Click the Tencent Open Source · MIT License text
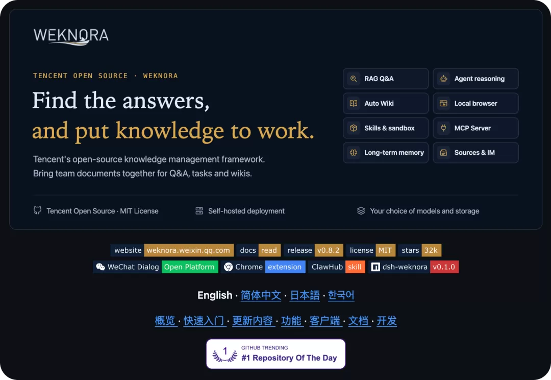551x380 pixels. [102, 211]
